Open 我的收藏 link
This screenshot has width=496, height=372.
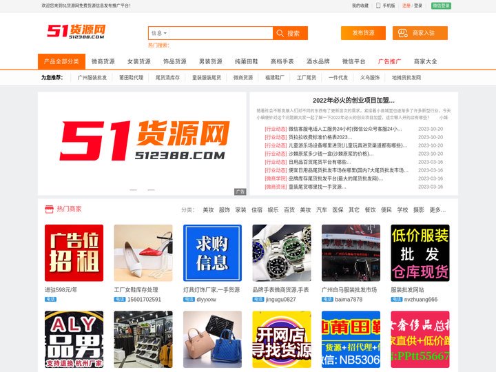[360, 6]
